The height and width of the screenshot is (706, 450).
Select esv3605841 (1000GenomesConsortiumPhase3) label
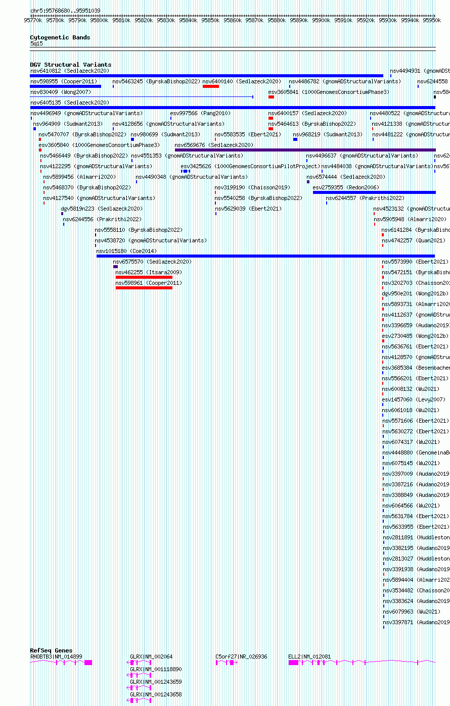tap(329, 92)
